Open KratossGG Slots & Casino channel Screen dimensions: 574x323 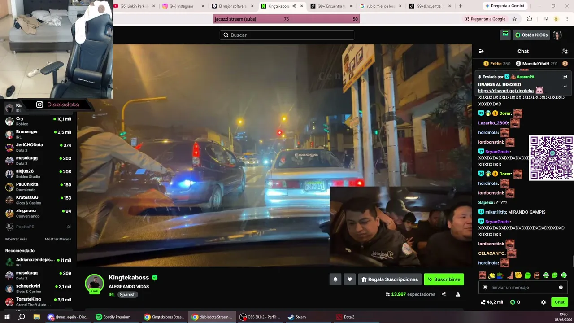point(39,200)
